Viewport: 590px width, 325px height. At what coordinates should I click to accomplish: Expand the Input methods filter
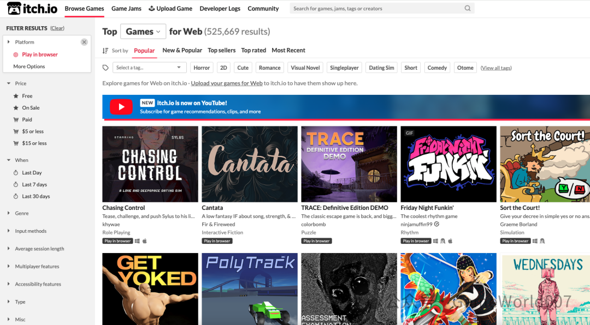tap(9, 231)
